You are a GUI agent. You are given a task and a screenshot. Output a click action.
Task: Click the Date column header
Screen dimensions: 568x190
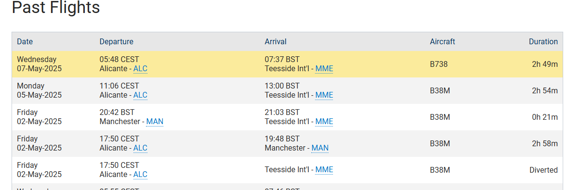click(25, 42)
